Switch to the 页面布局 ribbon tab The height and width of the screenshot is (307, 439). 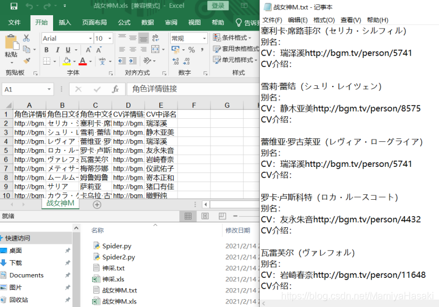(95, 23)
